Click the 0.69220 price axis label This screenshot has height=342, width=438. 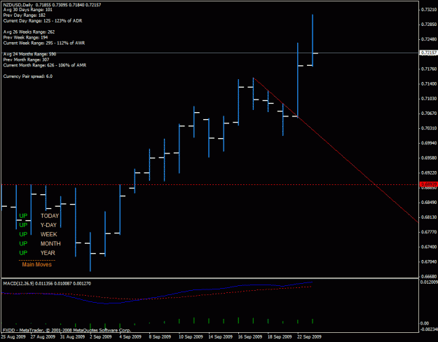pyautogui.click(x=429, y=173)
